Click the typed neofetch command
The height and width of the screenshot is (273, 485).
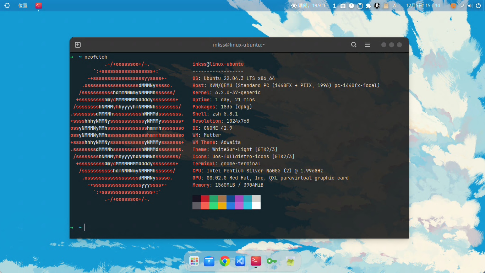point(96,57)
